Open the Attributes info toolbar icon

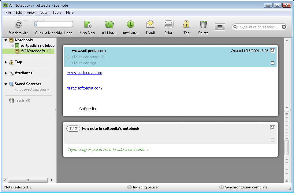coord(131,24)
